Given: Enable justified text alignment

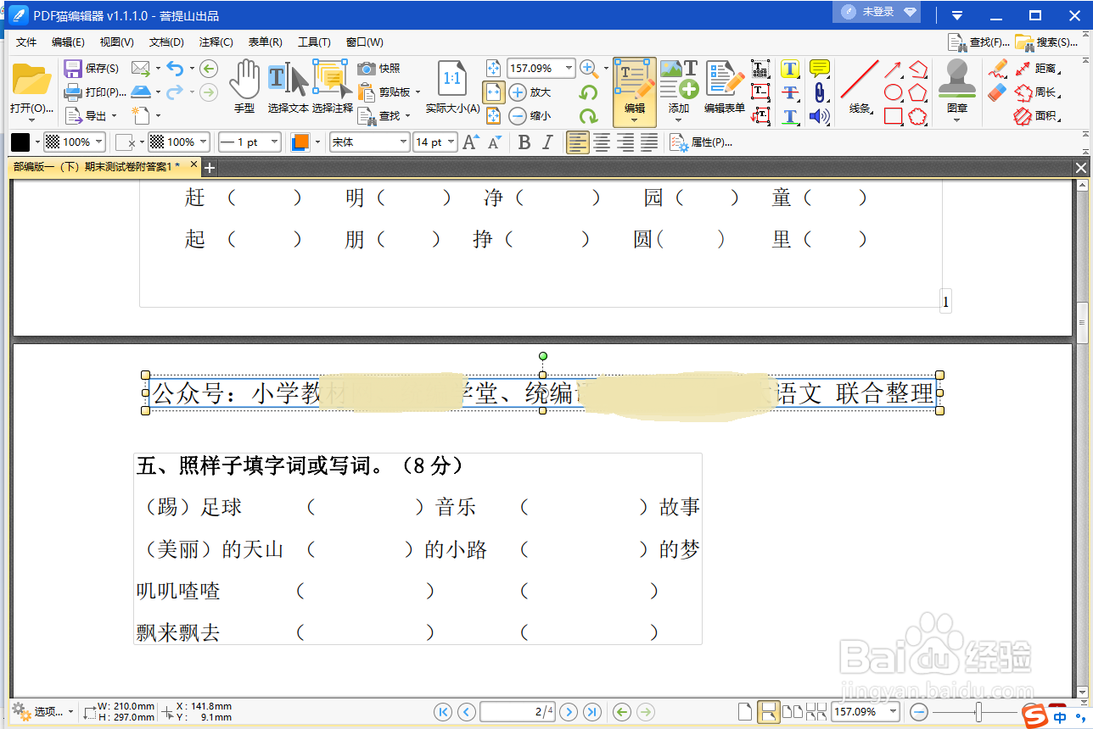Looking at the screenshot, I should (x=649, y=142).
